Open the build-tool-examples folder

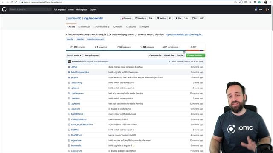[80, 72]
